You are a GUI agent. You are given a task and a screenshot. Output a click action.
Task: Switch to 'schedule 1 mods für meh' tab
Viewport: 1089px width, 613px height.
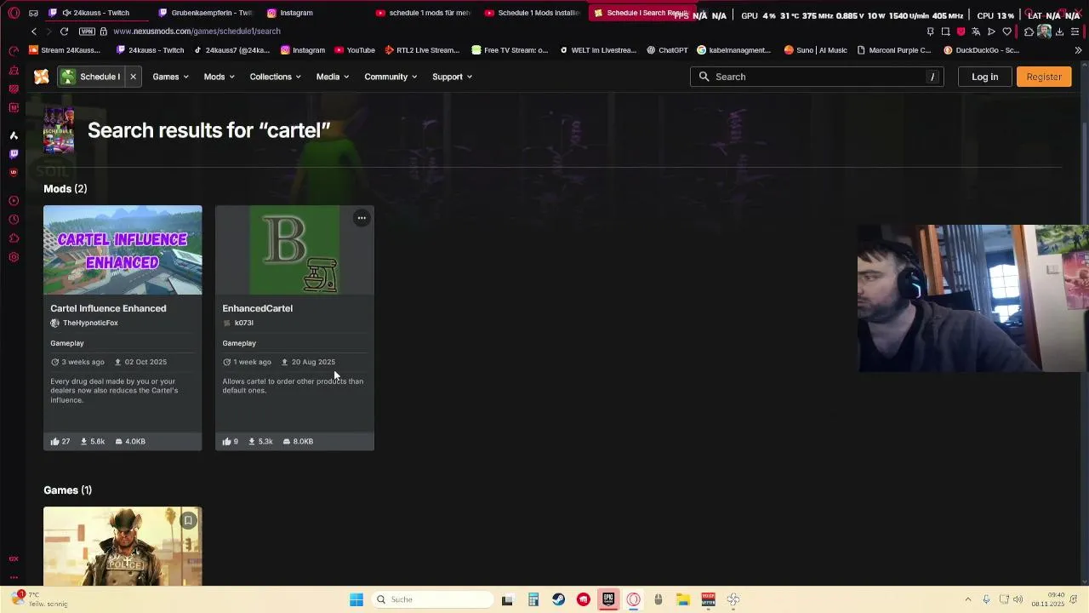click(423, 13)
